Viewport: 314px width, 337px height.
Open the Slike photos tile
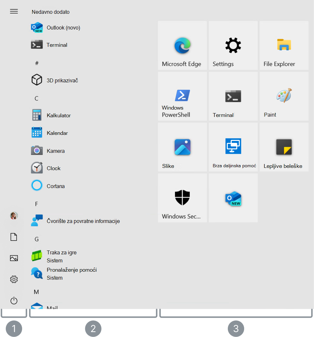tap(182, 147)
